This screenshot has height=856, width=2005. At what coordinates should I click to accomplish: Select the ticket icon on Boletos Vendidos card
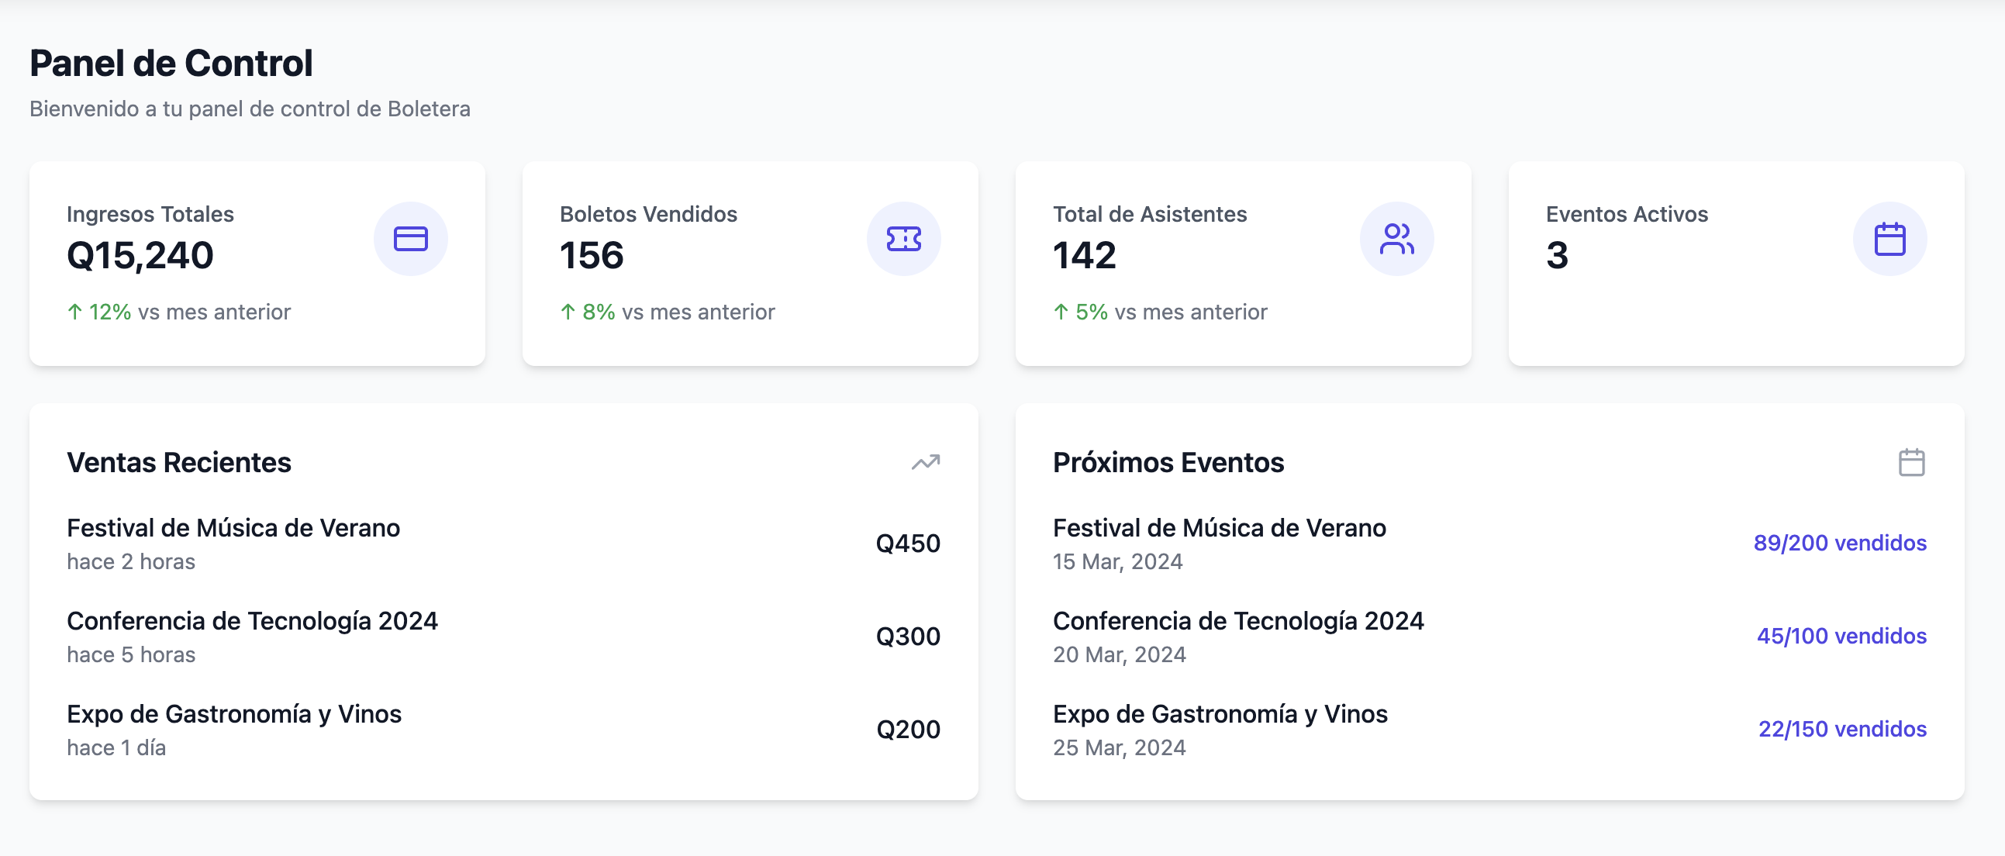[x=904, y=239]
